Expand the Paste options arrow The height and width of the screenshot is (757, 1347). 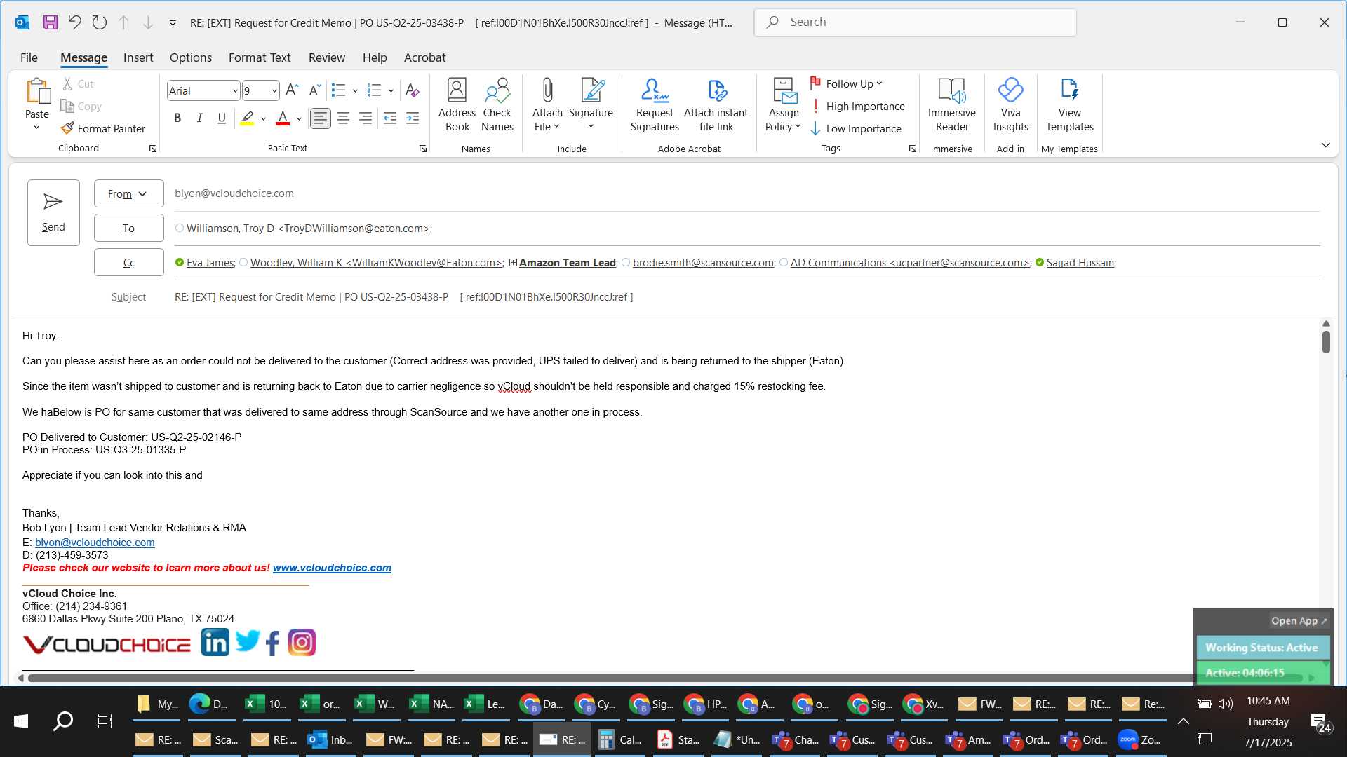(37, 128)
